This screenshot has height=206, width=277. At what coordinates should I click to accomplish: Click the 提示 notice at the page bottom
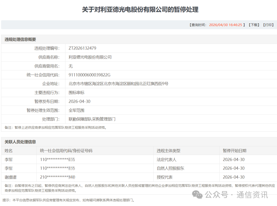(69, 200)
